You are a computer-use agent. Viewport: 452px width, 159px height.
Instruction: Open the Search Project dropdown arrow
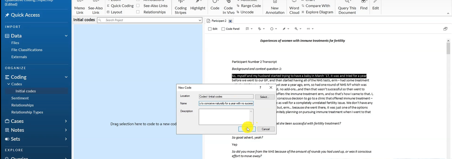(200, 20)
